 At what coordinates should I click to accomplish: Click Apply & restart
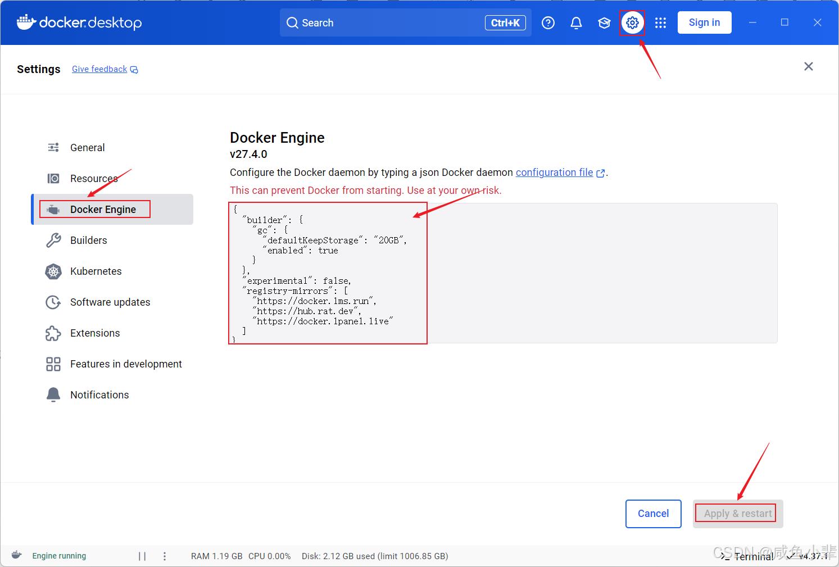click(737, 513)
